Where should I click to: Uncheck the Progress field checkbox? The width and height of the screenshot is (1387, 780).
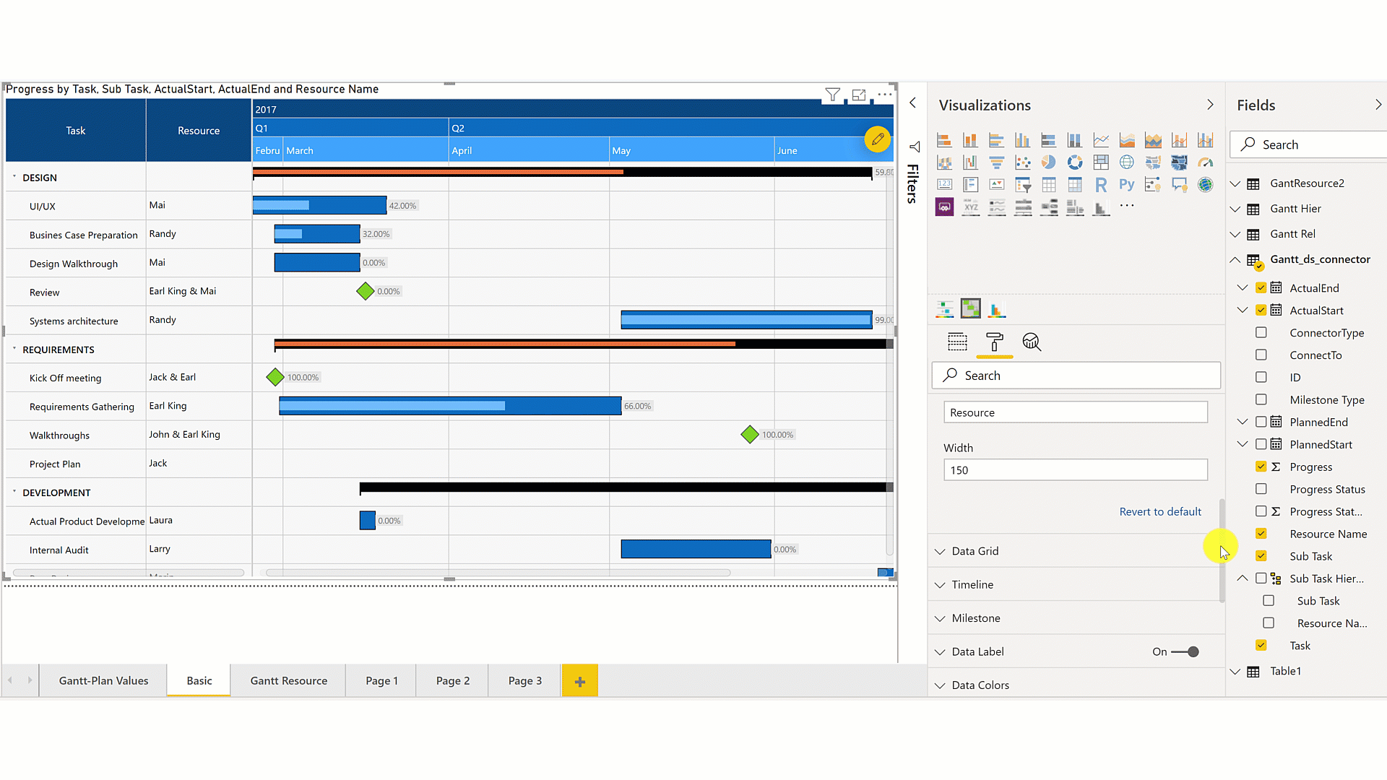[1261, 467]
